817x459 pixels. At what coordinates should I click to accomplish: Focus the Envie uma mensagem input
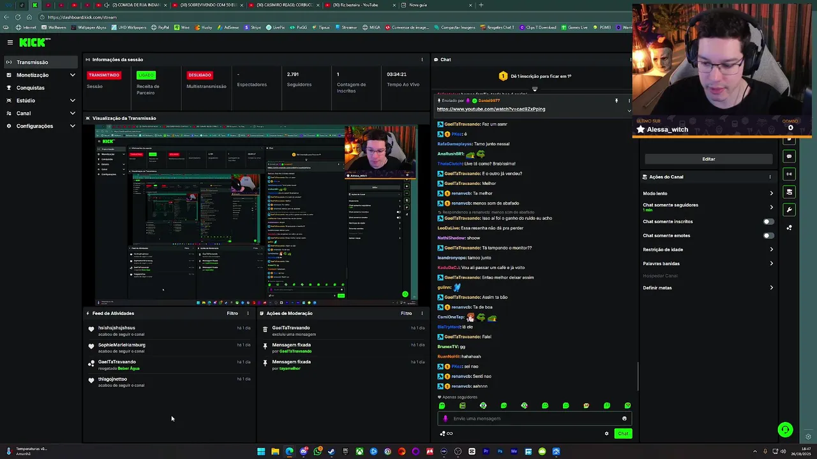pos(534,419)
